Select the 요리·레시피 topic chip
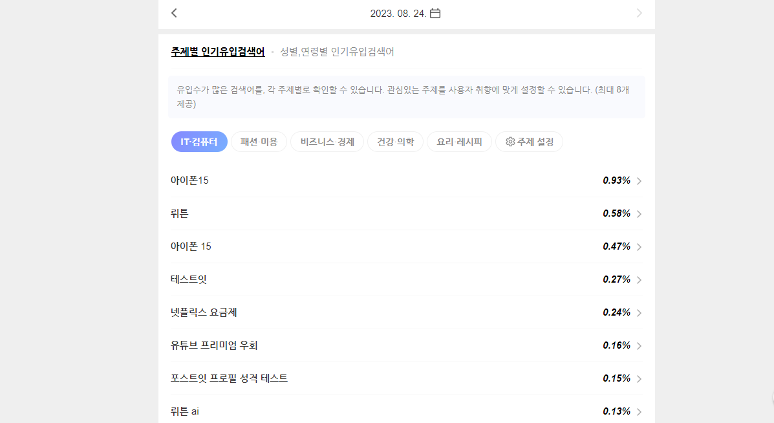Viewport: 774px width, 423px height. pos(459,142)
